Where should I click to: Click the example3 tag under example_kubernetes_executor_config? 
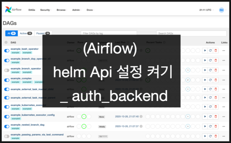16,118
